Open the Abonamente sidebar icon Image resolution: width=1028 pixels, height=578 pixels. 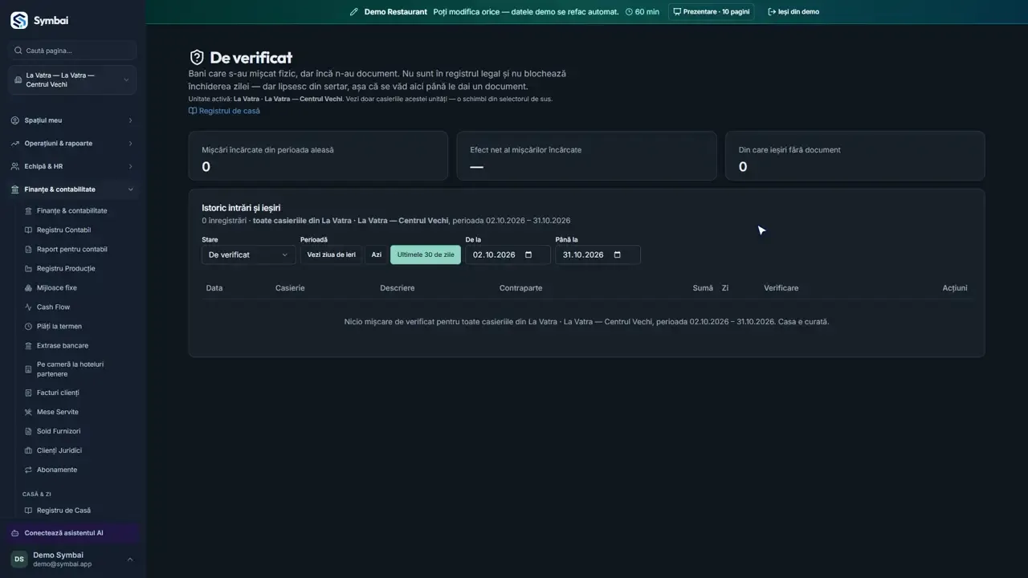tap(29, 470)
